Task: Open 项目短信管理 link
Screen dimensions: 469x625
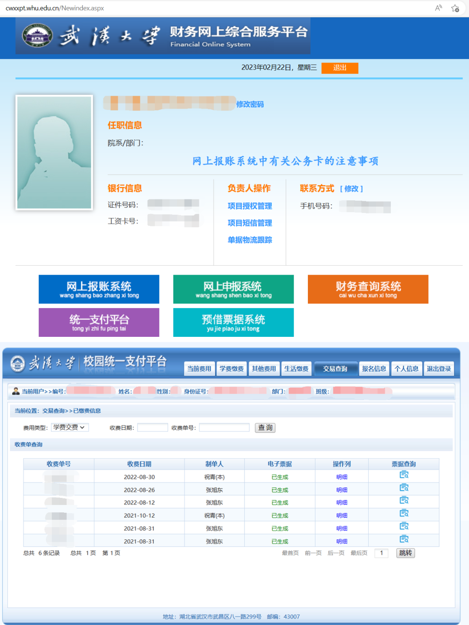Action: [250, 223]
